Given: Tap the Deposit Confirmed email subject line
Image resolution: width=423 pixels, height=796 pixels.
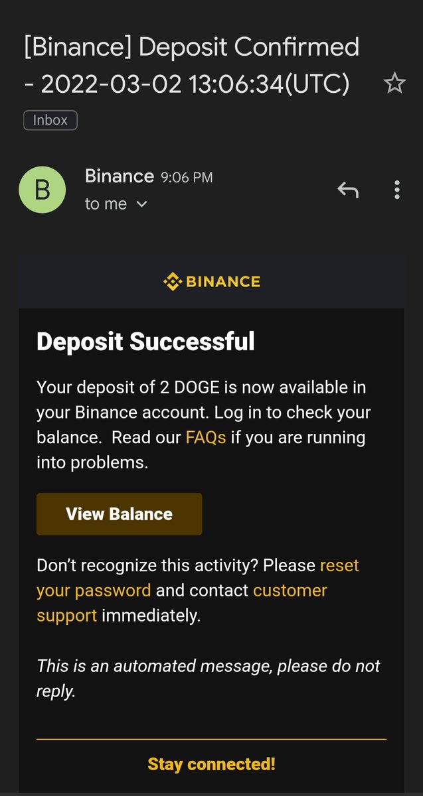Looking at the screenshot, I should (x=191, y=66).
